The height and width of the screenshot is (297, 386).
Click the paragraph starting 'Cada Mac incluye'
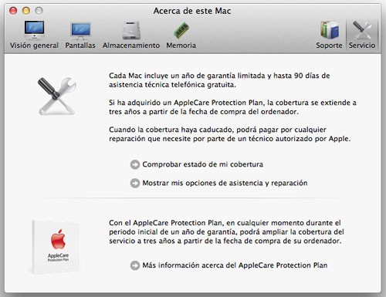(x=219, y=80)
